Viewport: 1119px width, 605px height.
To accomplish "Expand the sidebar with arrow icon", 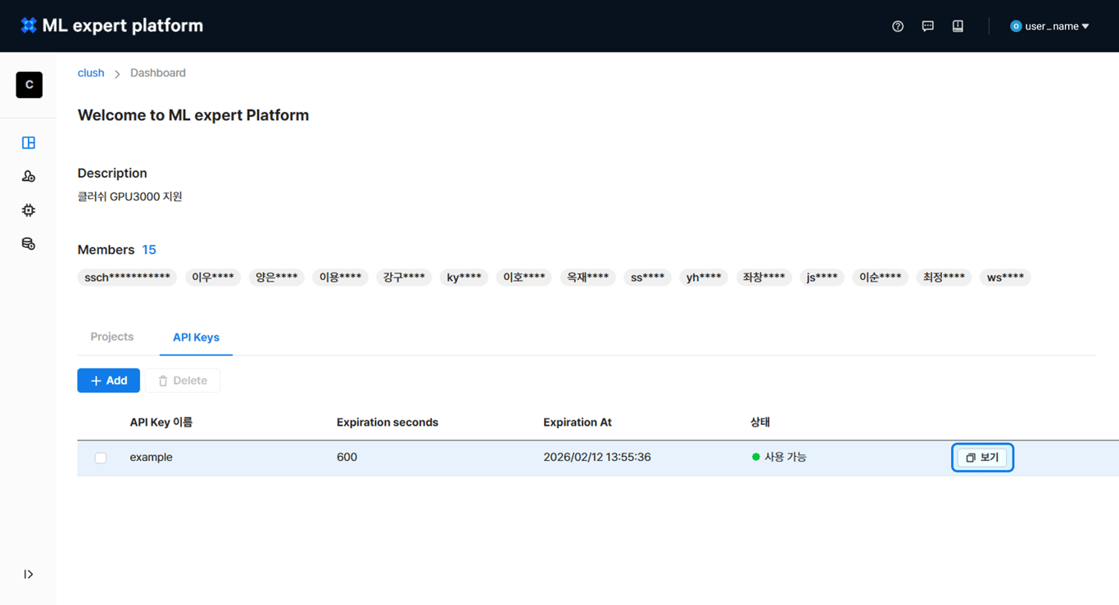I will coord(29,575).
